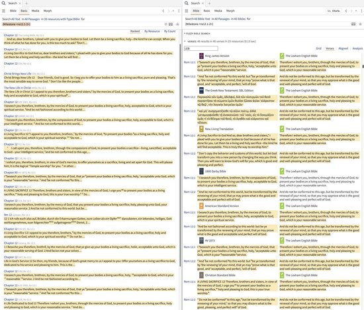Click the LEB version input field
Image resolution: width=364 pixels, height=310 pixels.
tap(201, 48)
